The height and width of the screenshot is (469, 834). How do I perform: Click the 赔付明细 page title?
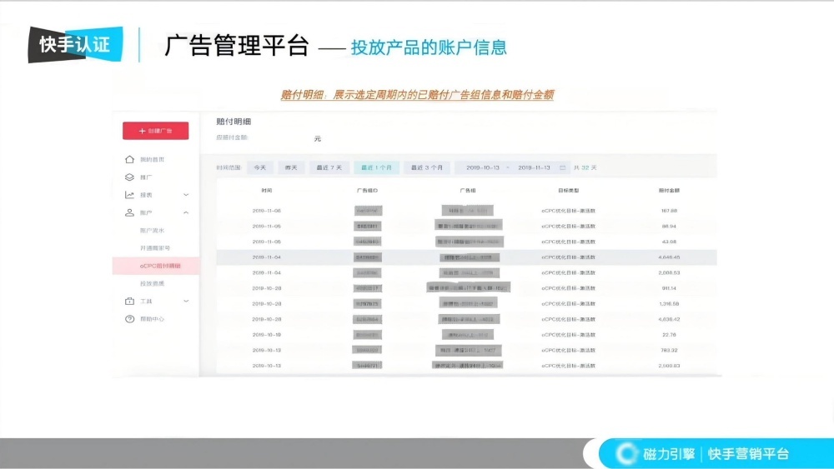(x=234, y=122)
